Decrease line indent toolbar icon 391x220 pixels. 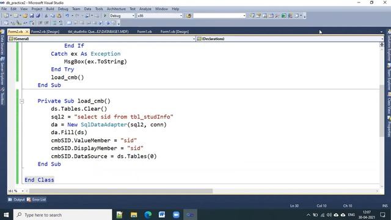(40, 23)
